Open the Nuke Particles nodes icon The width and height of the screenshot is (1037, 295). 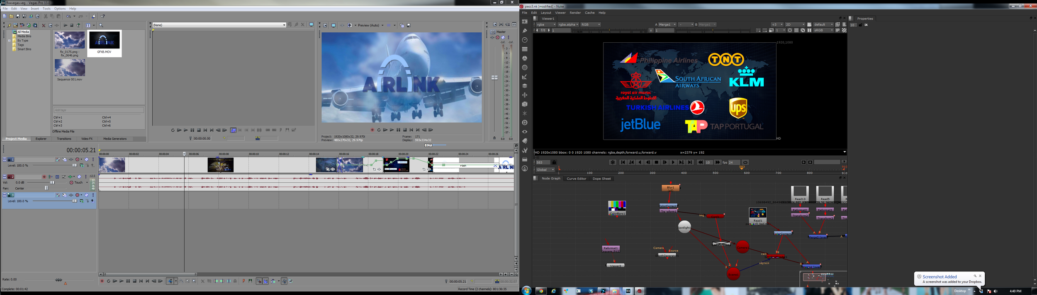click(525, 113)
